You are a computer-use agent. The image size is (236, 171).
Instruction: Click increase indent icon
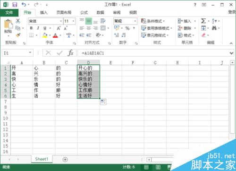pos(89,35)
